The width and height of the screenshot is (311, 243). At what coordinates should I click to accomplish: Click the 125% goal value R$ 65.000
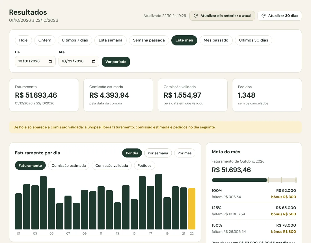click(x=286, y=208)
